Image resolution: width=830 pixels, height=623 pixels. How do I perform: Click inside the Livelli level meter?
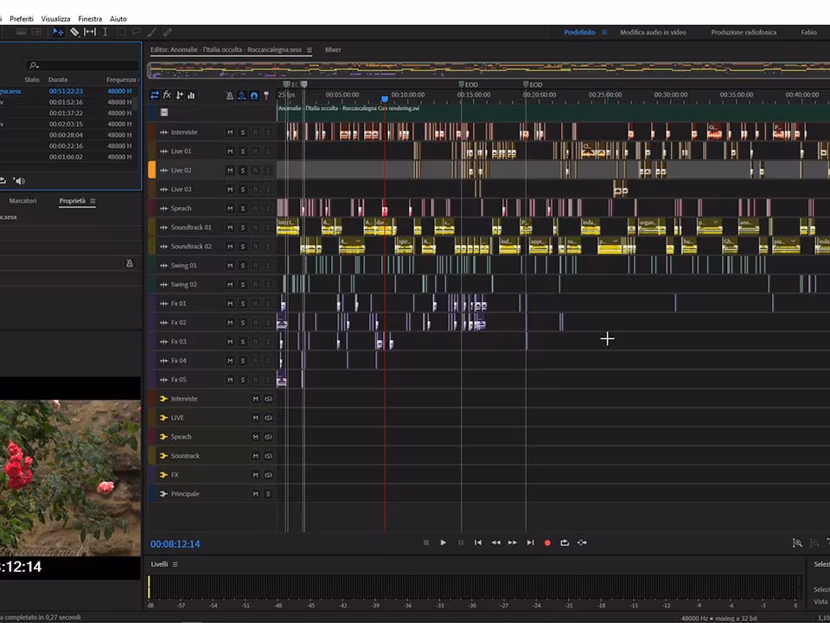tap(476, 587)
